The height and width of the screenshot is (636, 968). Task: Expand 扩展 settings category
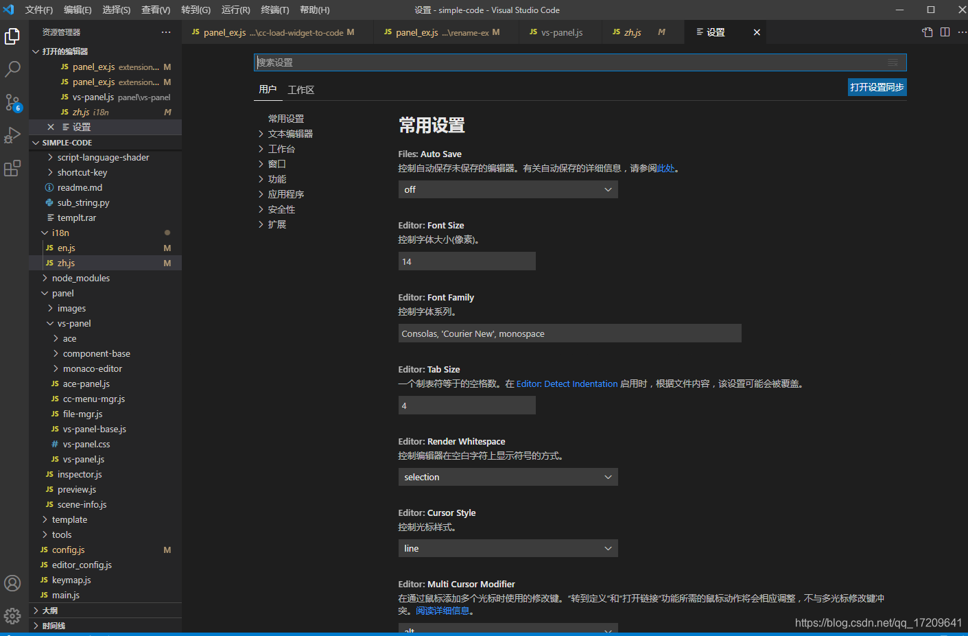272,224
